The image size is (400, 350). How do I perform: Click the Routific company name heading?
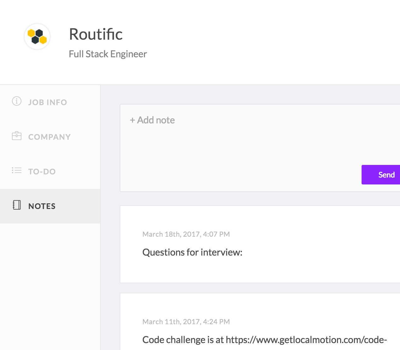(x=96, y=34)
